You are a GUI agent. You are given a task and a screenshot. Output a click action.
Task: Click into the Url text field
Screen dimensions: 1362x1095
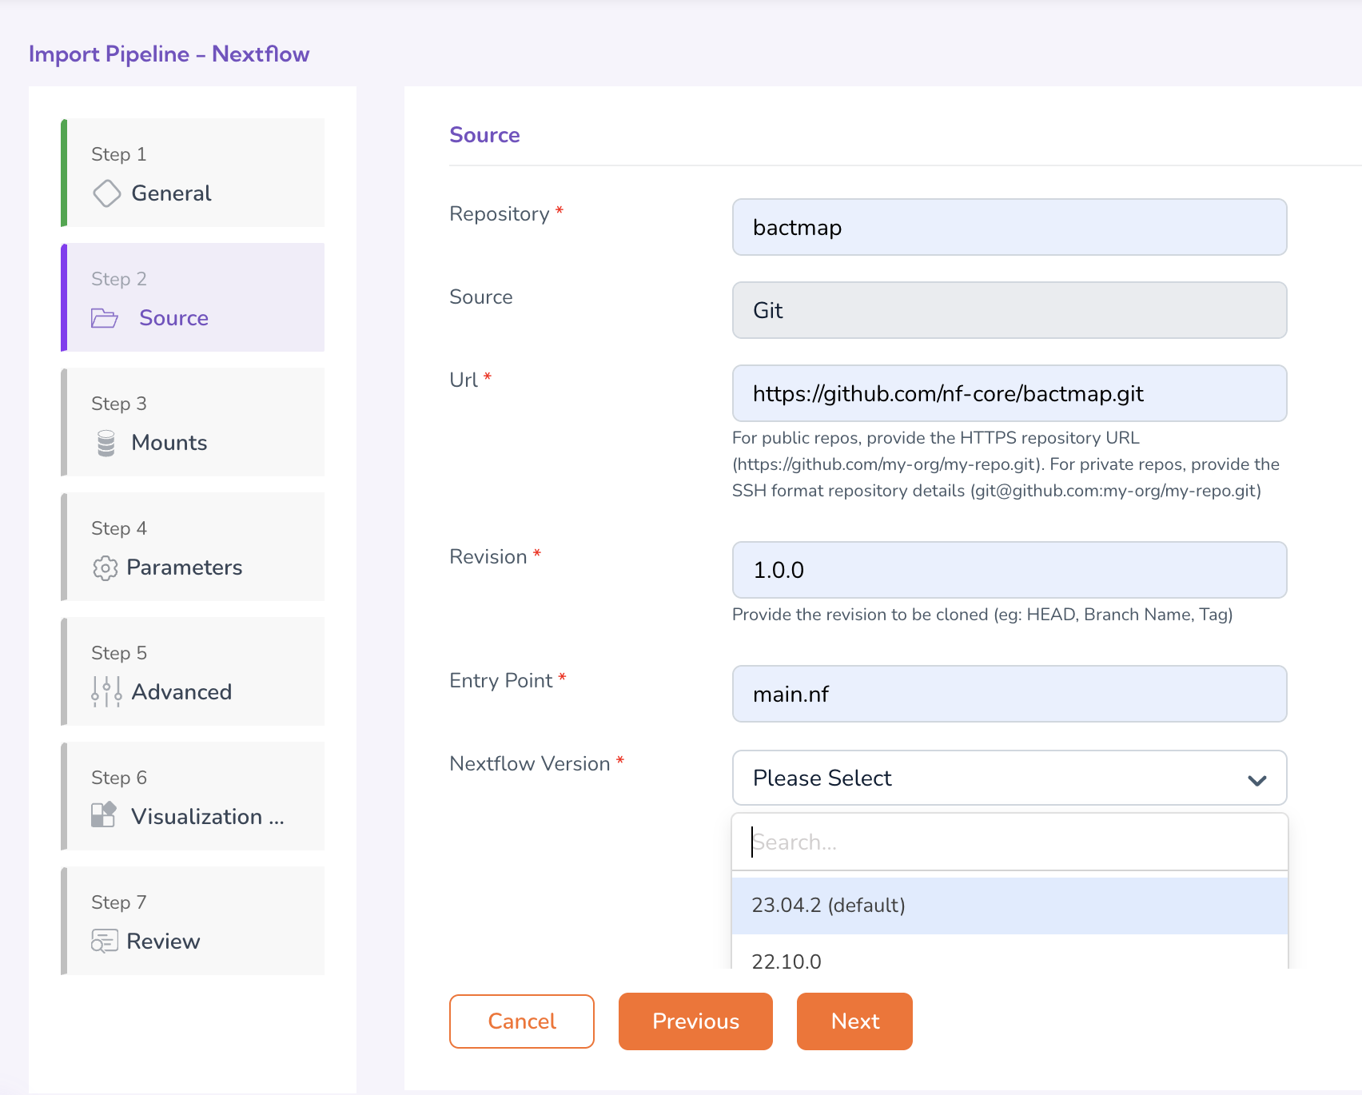pyautogui.click(x=1009, y=394)
